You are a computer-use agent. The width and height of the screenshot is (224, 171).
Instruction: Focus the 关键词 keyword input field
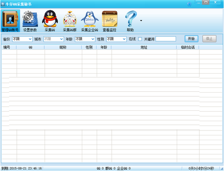[166, 39]
